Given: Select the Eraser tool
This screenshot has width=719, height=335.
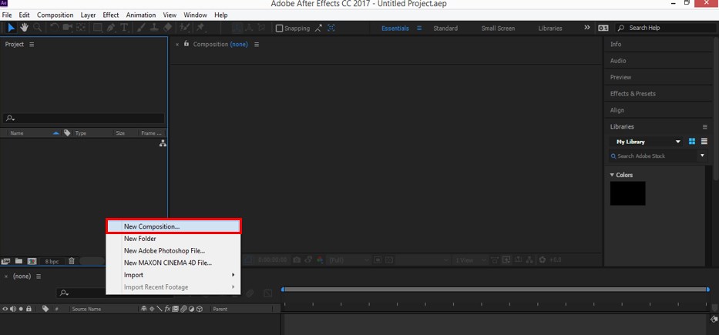Looking at the screenshot, I should [x=167, y=28].
